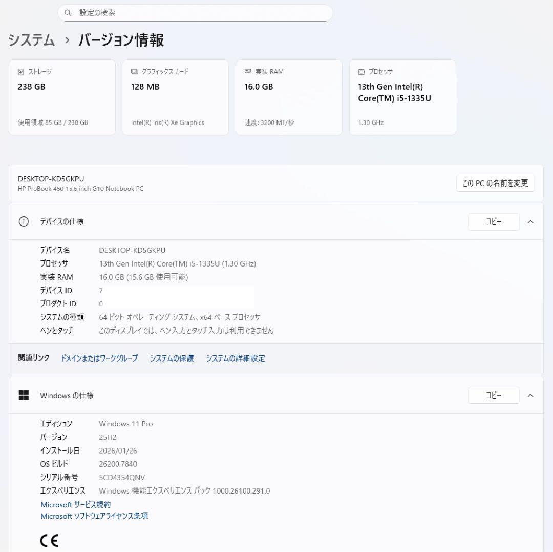Go back to システム in the breadcrumb

click(31, 40)
